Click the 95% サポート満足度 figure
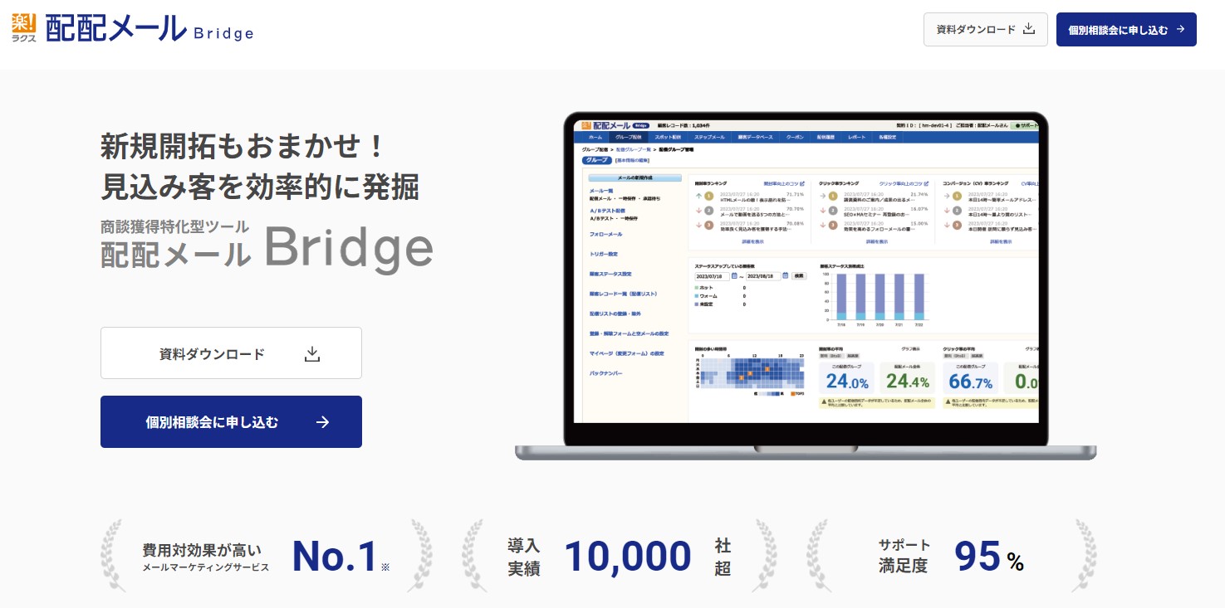Viewport: 1225px width, 608px height. pyautogui.click(x=989, y=557)
